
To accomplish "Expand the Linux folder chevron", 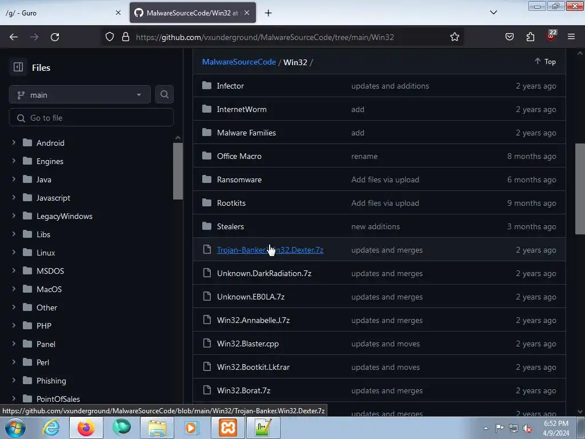I will [x=14, y=252].
